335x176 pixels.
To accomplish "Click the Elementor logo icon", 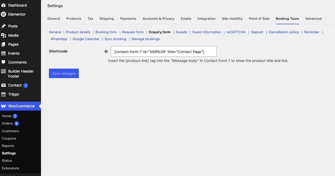I will click(3, 14).
